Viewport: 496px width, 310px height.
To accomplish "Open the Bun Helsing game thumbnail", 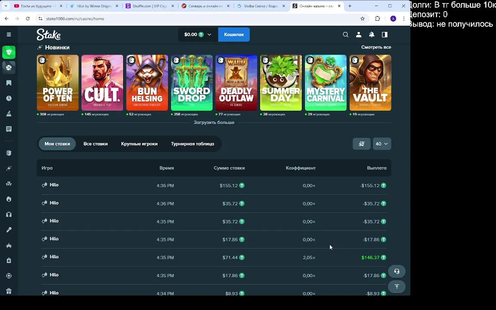I will pyautogui.click(x=147, y=83).
